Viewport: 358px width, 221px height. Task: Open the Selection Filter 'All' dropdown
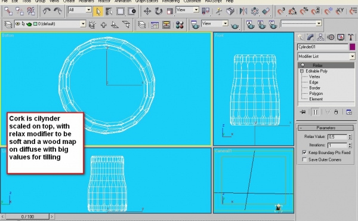pyautogui.click(x=88, y=10)
